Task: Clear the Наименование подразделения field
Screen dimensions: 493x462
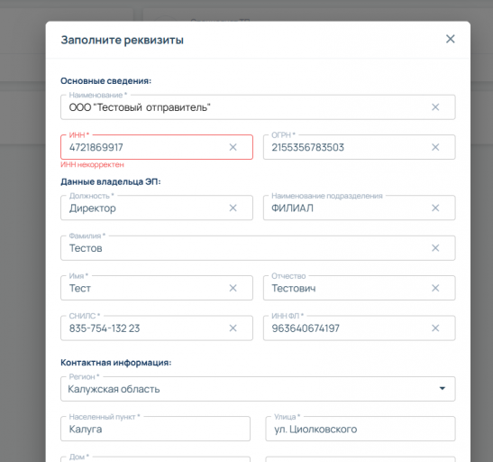Action: (435, 208)
